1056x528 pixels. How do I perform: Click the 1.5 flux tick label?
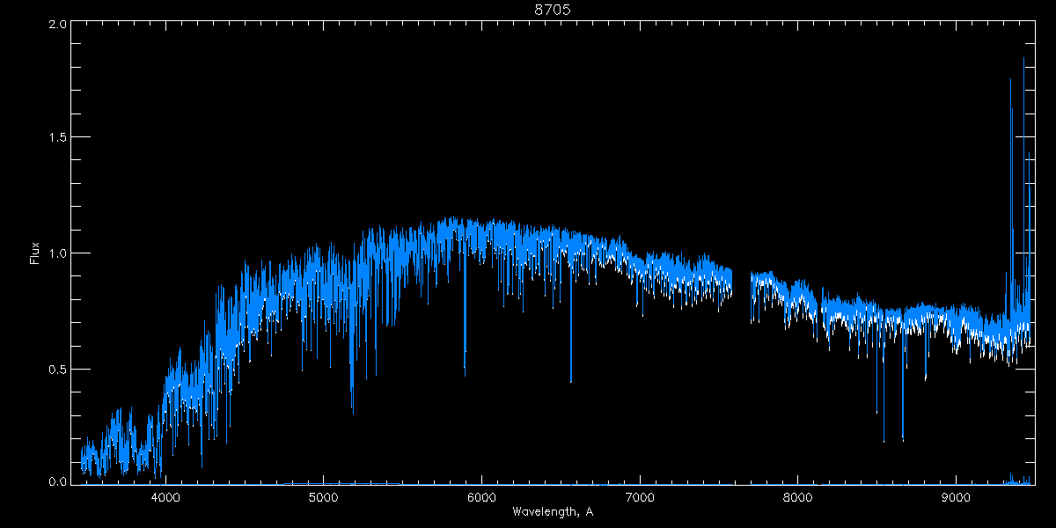[x=58, y=137]
